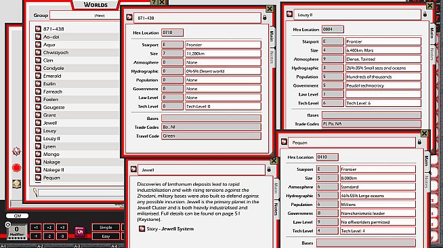Screen dimensions: 443x248
Task: Click the icon beside Jewell in the Worlds list
Action: pos(38,123)
